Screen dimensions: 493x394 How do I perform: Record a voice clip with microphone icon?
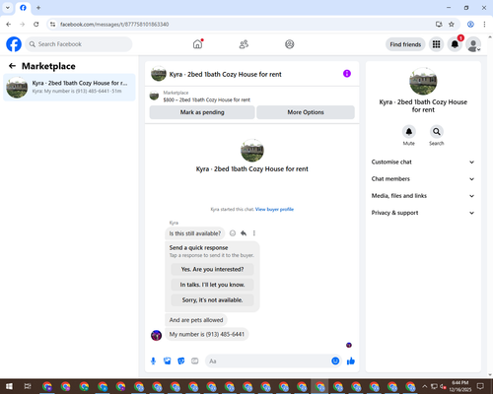tap(153, 361)
